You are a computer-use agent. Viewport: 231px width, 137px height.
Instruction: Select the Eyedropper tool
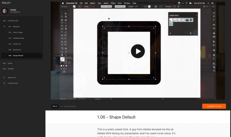tap(62, 45)
